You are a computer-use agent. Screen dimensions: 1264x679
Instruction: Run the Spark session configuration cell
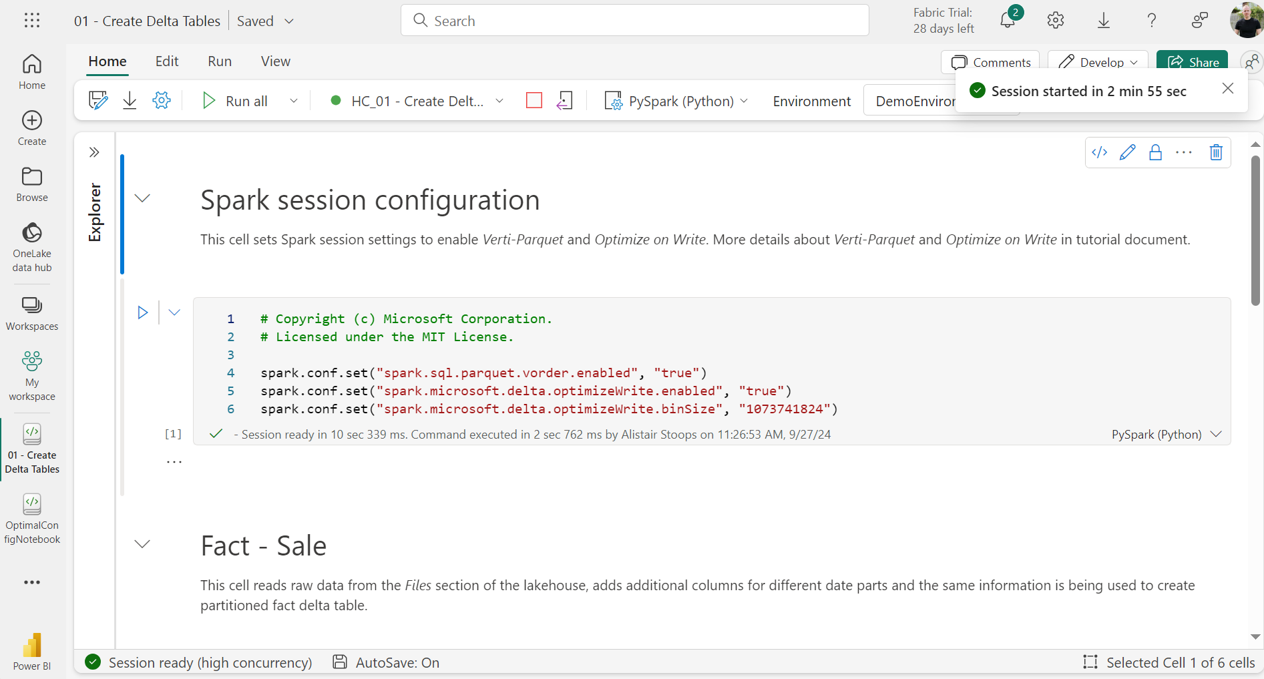tap(142, 312)
